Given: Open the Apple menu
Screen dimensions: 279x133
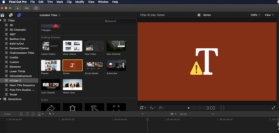Looking at the screenshot, I should point(4,2).
